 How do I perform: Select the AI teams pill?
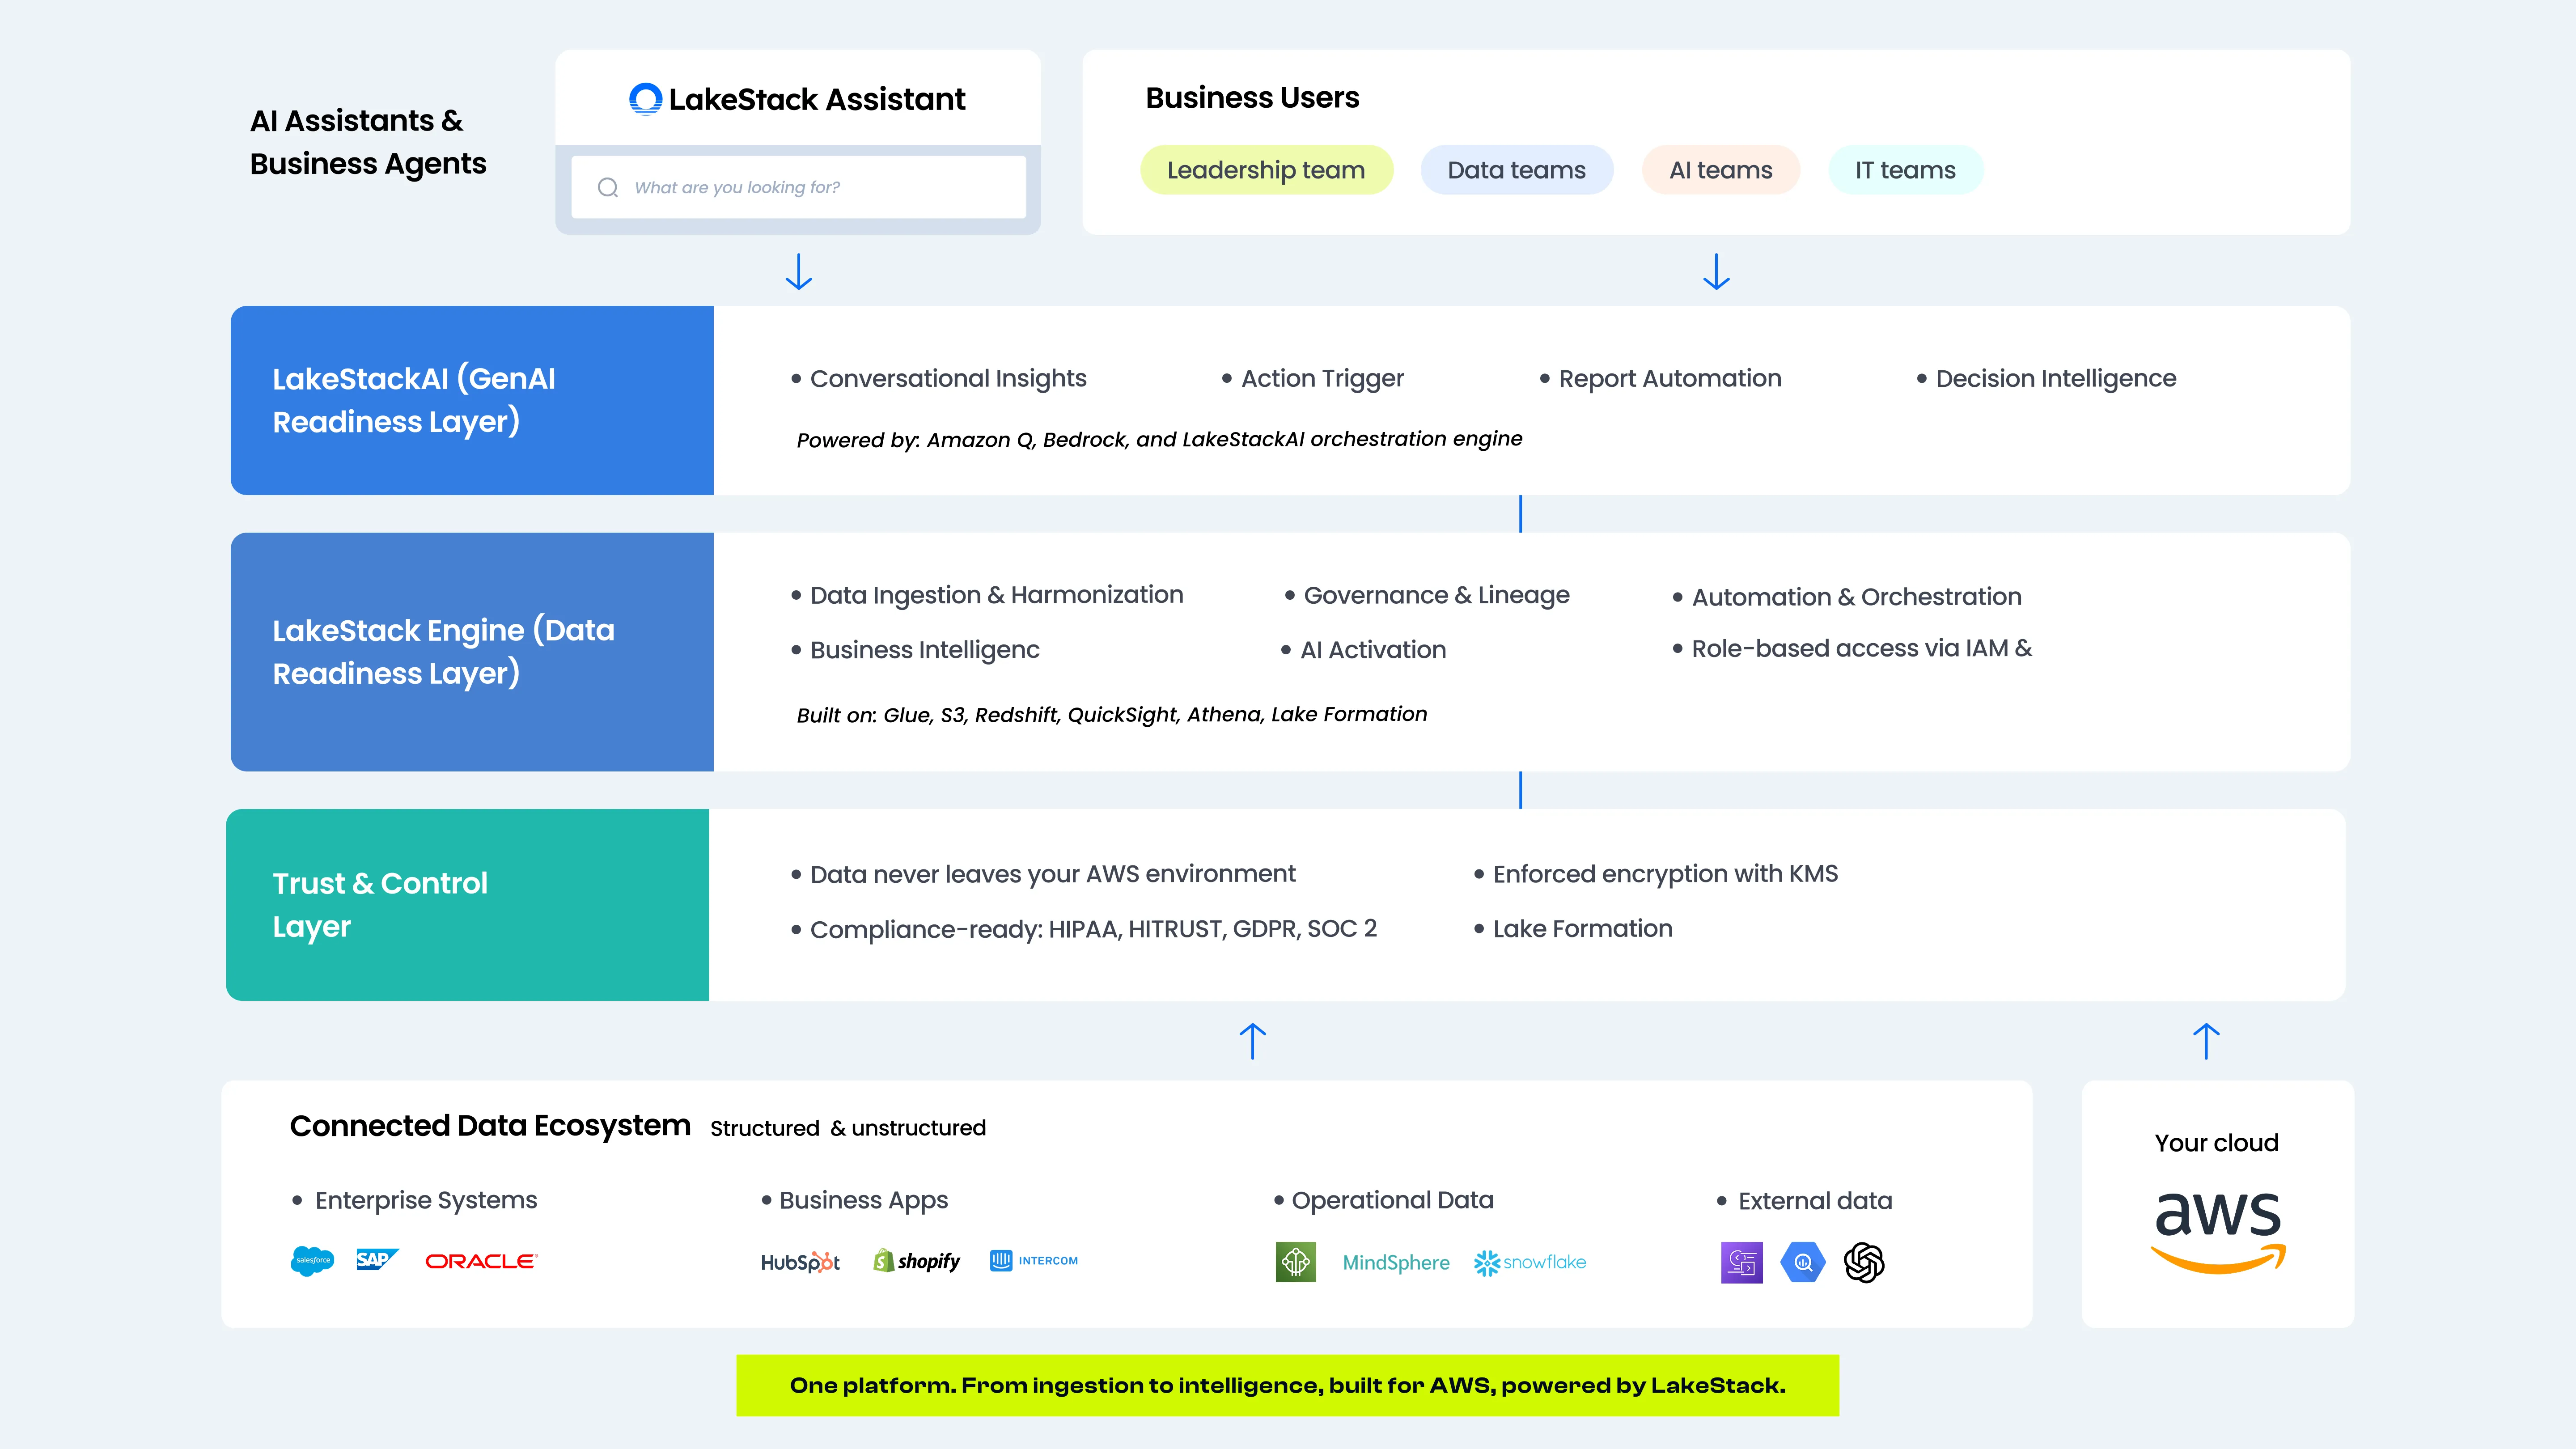pos(1720,170)
